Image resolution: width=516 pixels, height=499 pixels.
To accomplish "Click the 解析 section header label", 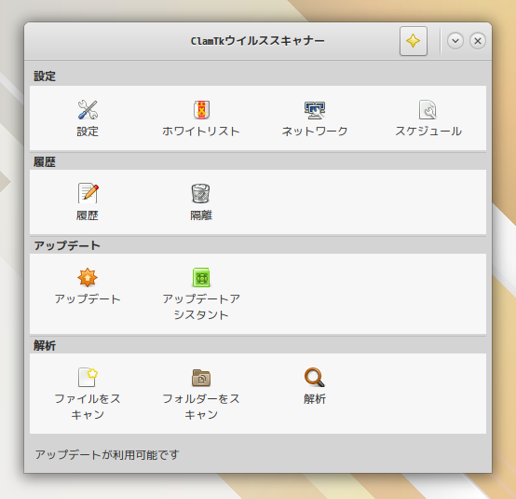I will click(x=45, y=346).
